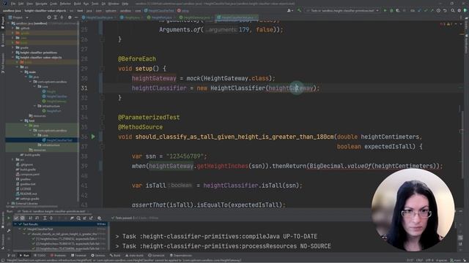
Task: Select HeightGateway in the Project tree
Action: 53,101
